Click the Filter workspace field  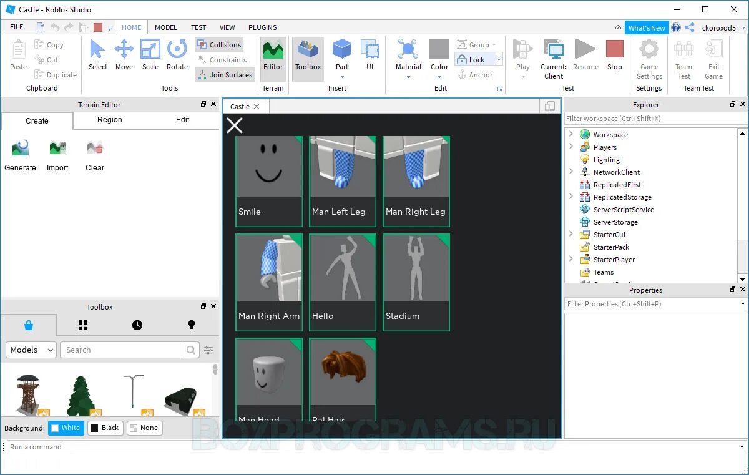(x=655, y=119)
